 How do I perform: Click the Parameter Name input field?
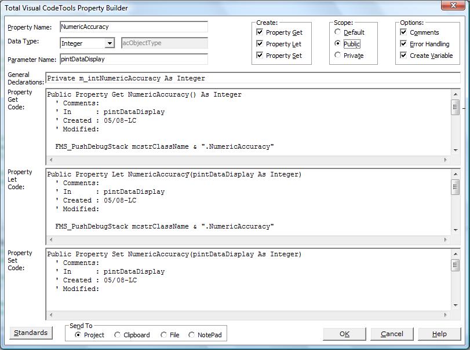click(134, 59)
